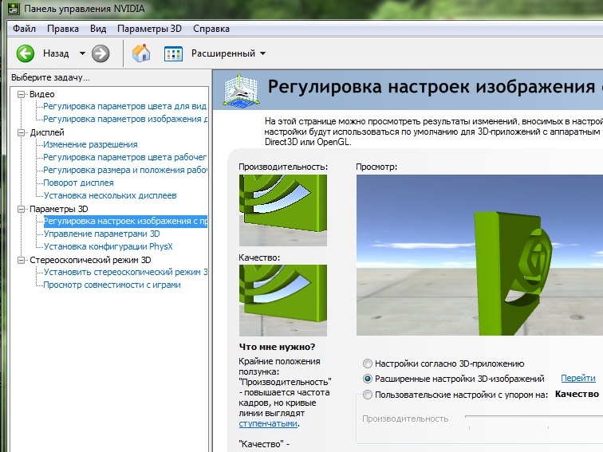Open Поворот дисплея task
The width and height of the screenshot is (603, 452).
78,183
